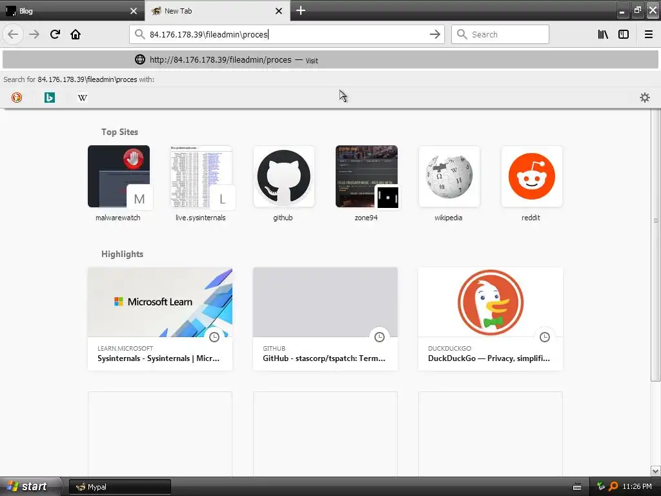This screenshot has height=496, width=661.
Task: Click the Search input box
Action: [500, 35]
